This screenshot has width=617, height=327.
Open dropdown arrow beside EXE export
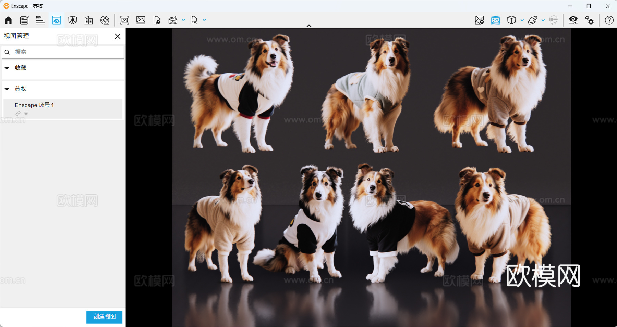[204, 20]
